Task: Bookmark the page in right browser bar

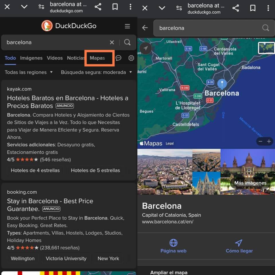Action: [x=253, y=8]
